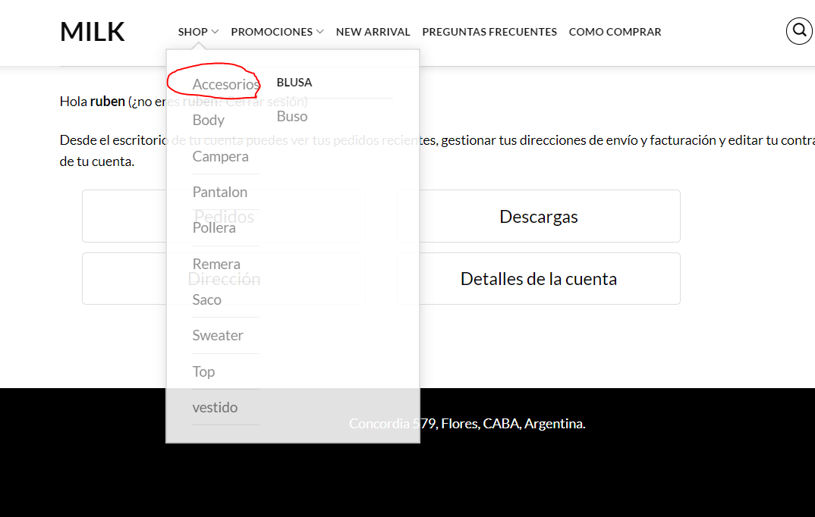Open Saco category

(207, 299)
